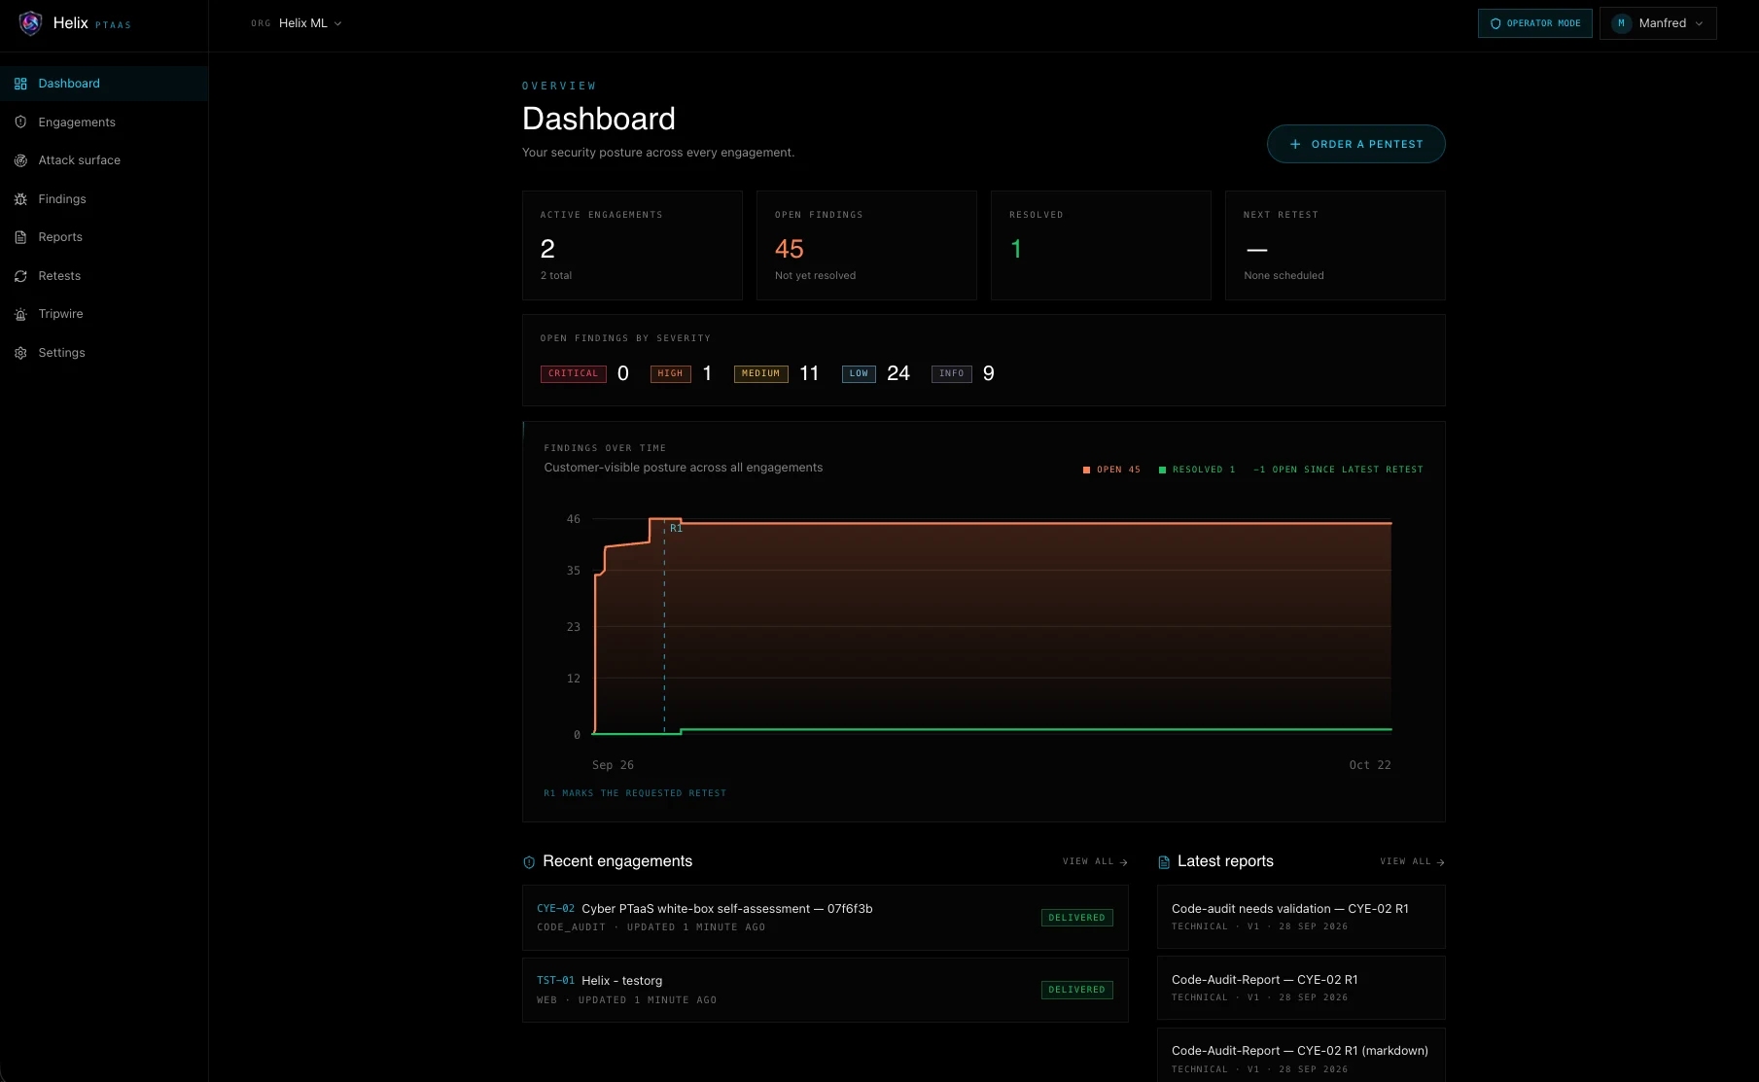This screenshot has height=1082, width=1759.
Task: Click the arrow icon after Latest reports View All
Action: click(1441, 862)
